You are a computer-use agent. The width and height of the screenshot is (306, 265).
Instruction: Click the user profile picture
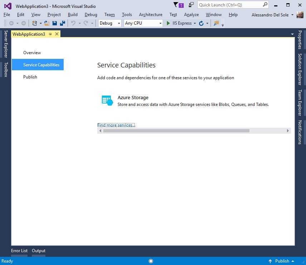click(300, 15)
